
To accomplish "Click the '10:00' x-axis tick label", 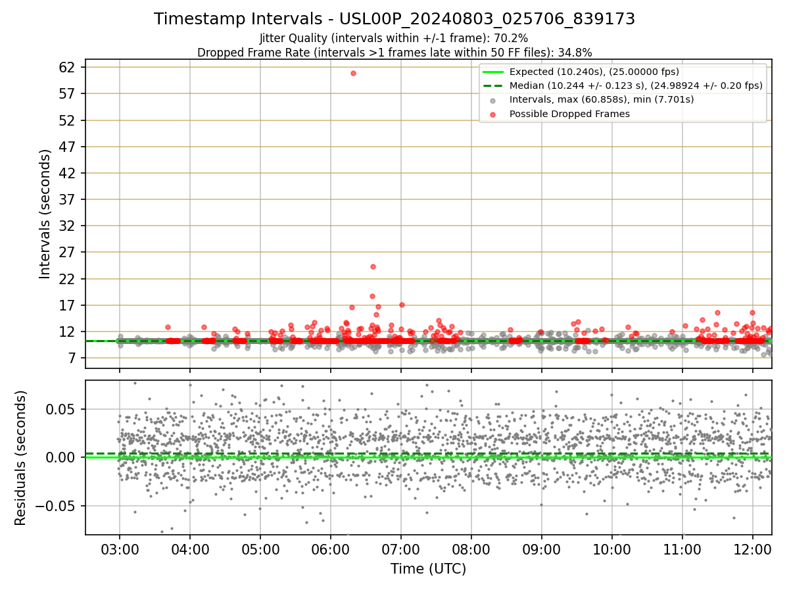I will click(x=612, y=549).
